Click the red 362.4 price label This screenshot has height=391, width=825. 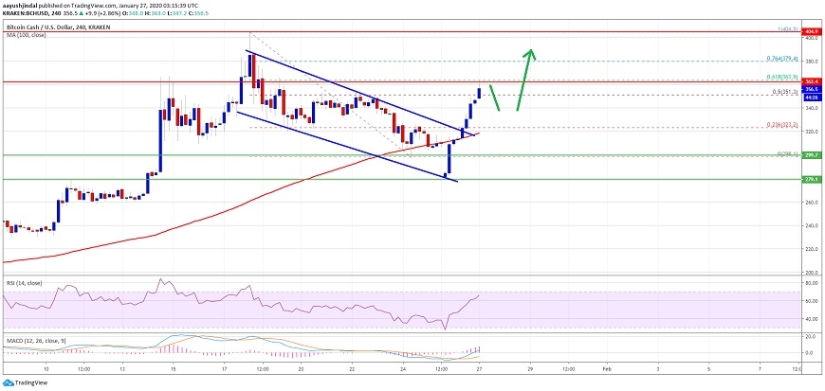pos(811,82)
